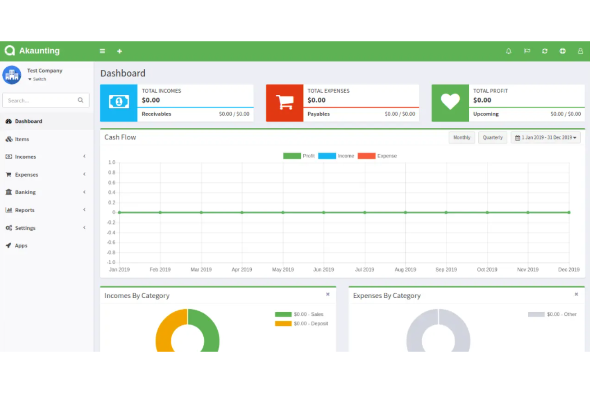Open the bell notifications icon
The height and width of the screenshot is (393, 590).
[x=509, y=51]
